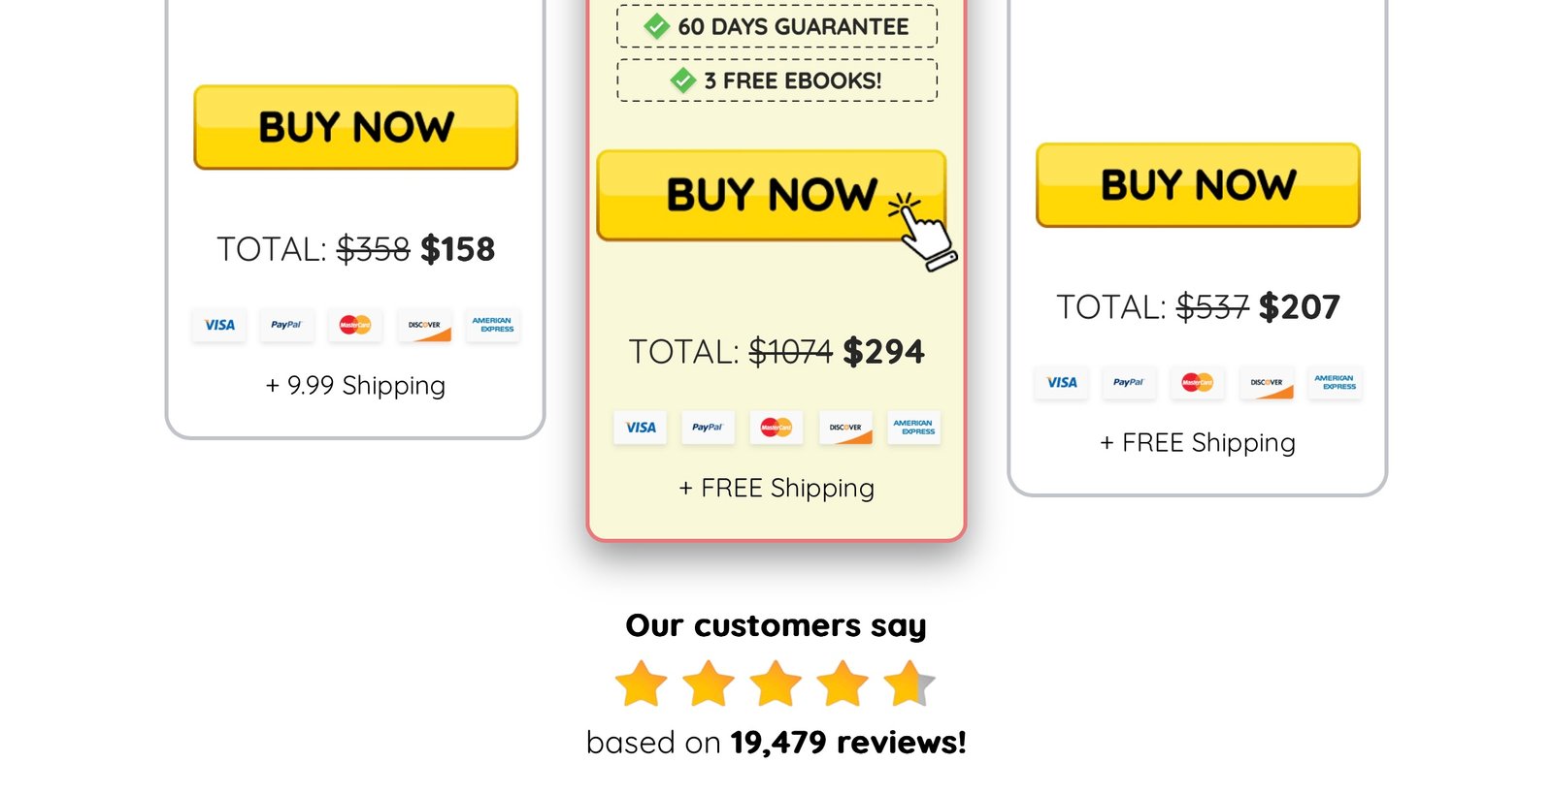Click the PayPal icon in the $158 card
The width and height of the screenshot is (1553, 795).
(x=286, y=326)
